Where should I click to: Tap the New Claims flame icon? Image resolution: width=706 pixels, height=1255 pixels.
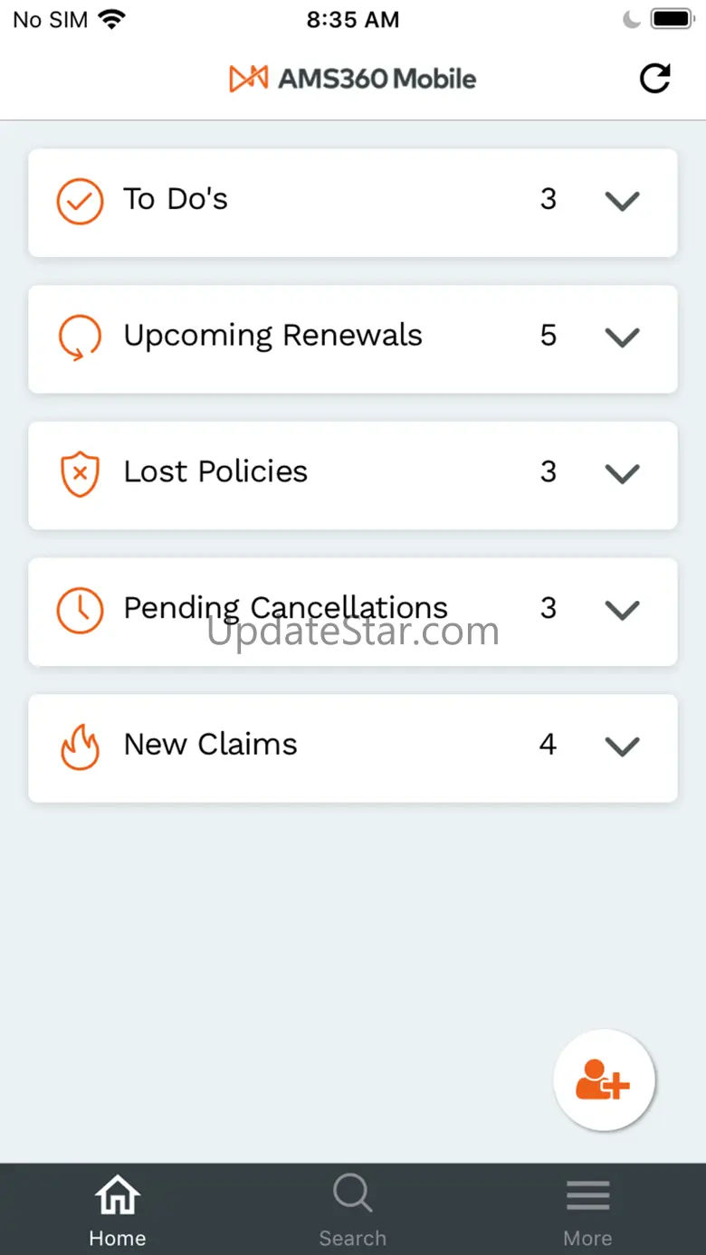(80, 746)
